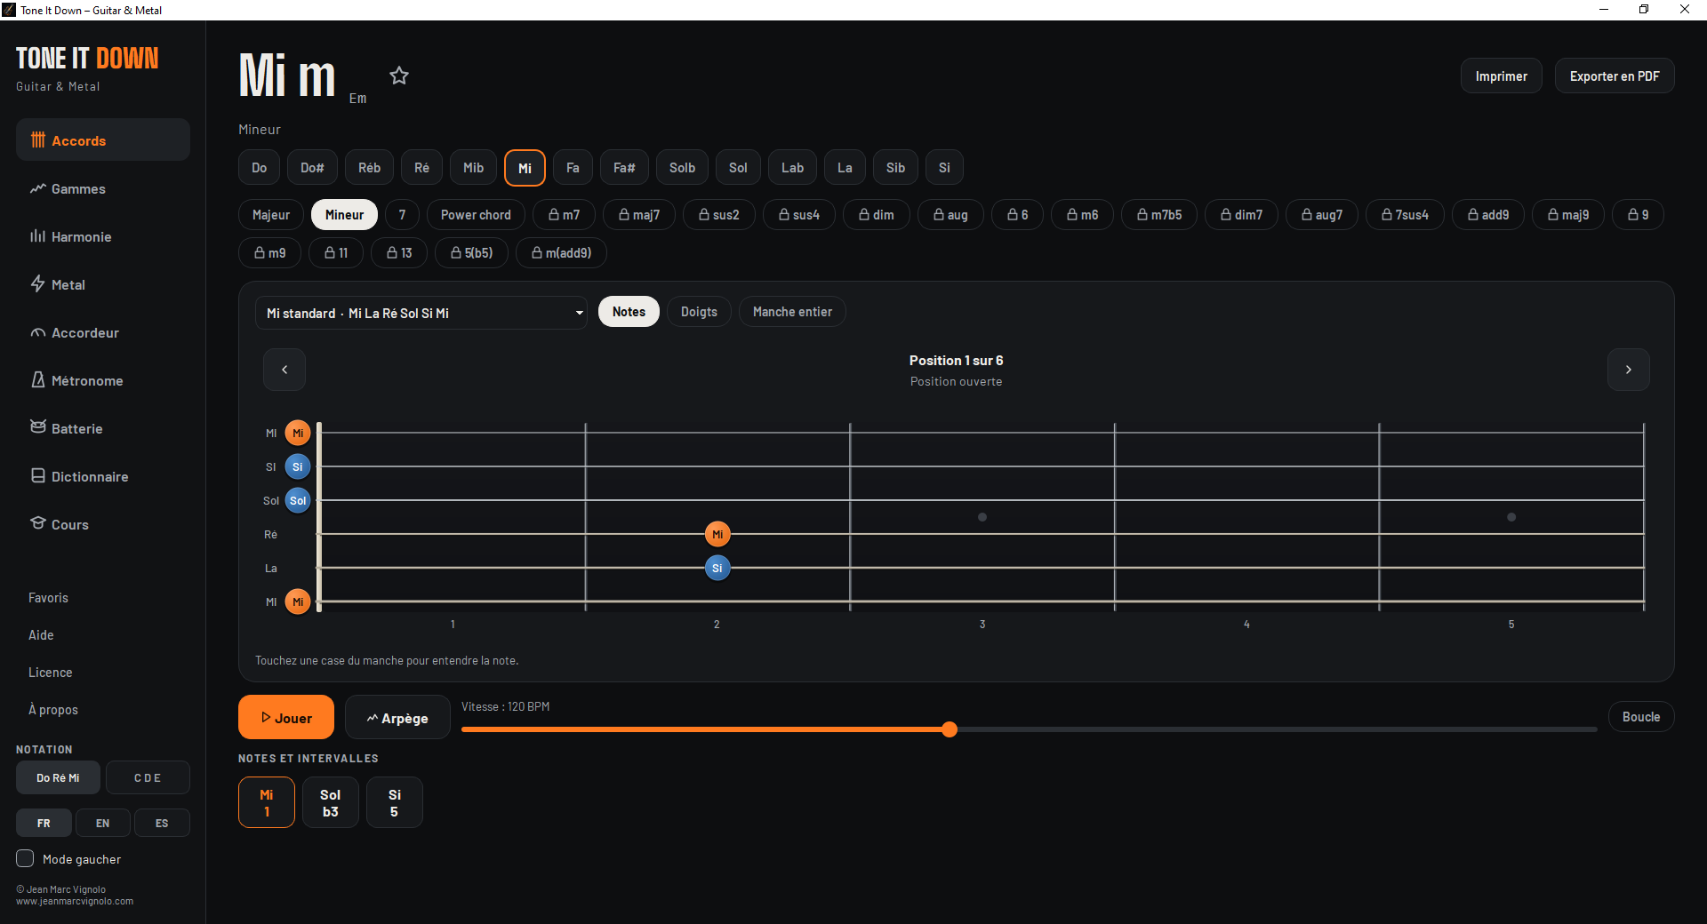Select the locked m(add9) chord type

pyautogui.click(x=561, y=253)
